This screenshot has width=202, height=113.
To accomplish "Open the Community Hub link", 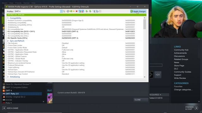I will pos(181,50).
